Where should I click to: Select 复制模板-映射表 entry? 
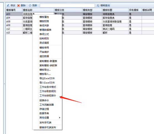[48, 65]
